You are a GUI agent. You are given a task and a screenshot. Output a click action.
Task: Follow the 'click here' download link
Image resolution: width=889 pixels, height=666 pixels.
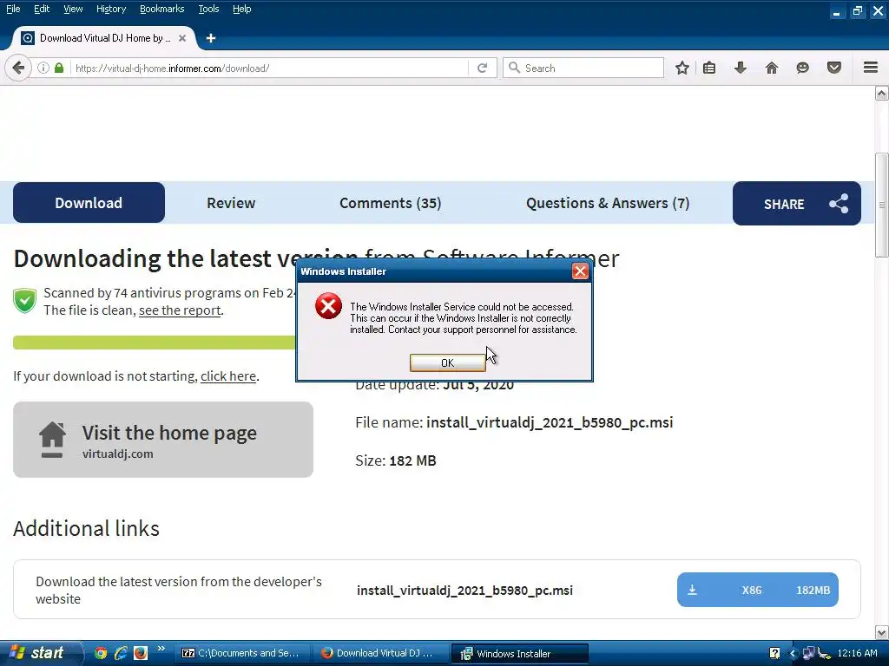[x=228, y=376]
